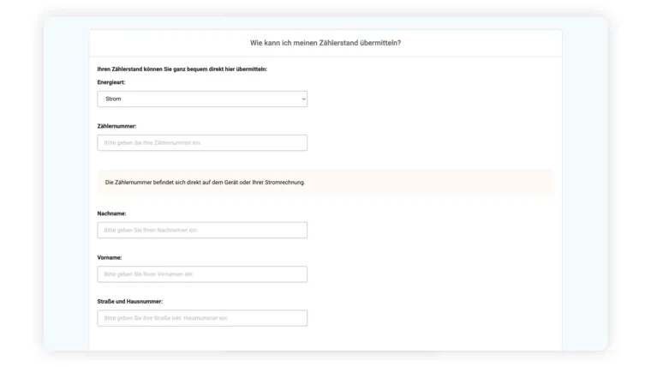Click placeholder 'Bitte geben Sie Ihren Nachnamen ein'
This screenshot has width=651, height=367.
151,231
